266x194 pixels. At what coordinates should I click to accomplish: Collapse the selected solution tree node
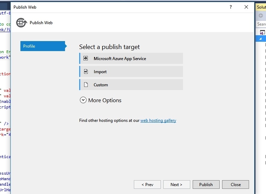(x=260, y=39)
